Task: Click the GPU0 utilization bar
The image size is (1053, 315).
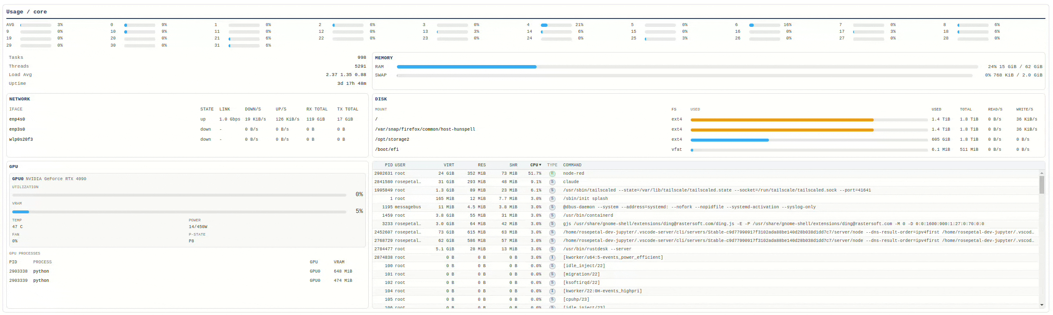Action: click(179, 195)
